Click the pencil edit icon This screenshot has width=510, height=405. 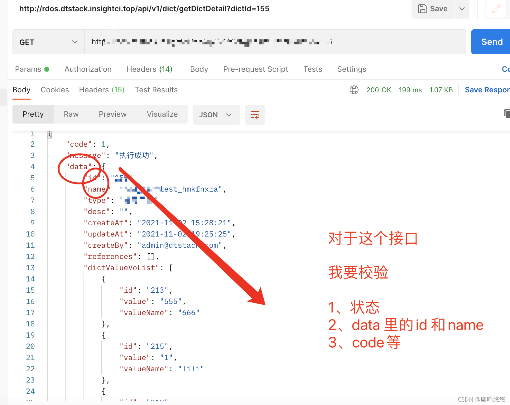[496, 9]
